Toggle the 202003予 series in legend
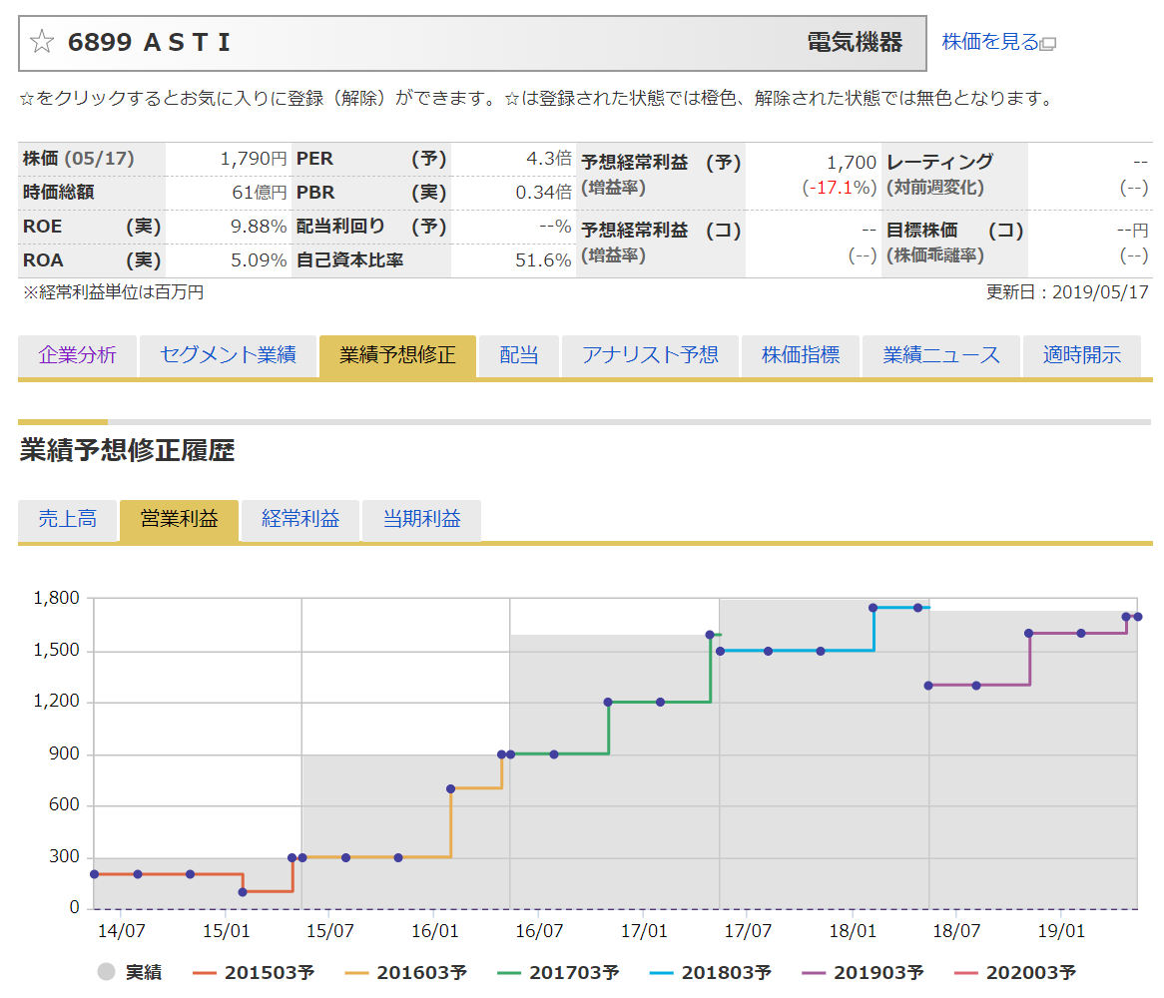1164x998 pixels. [1015, 973]
